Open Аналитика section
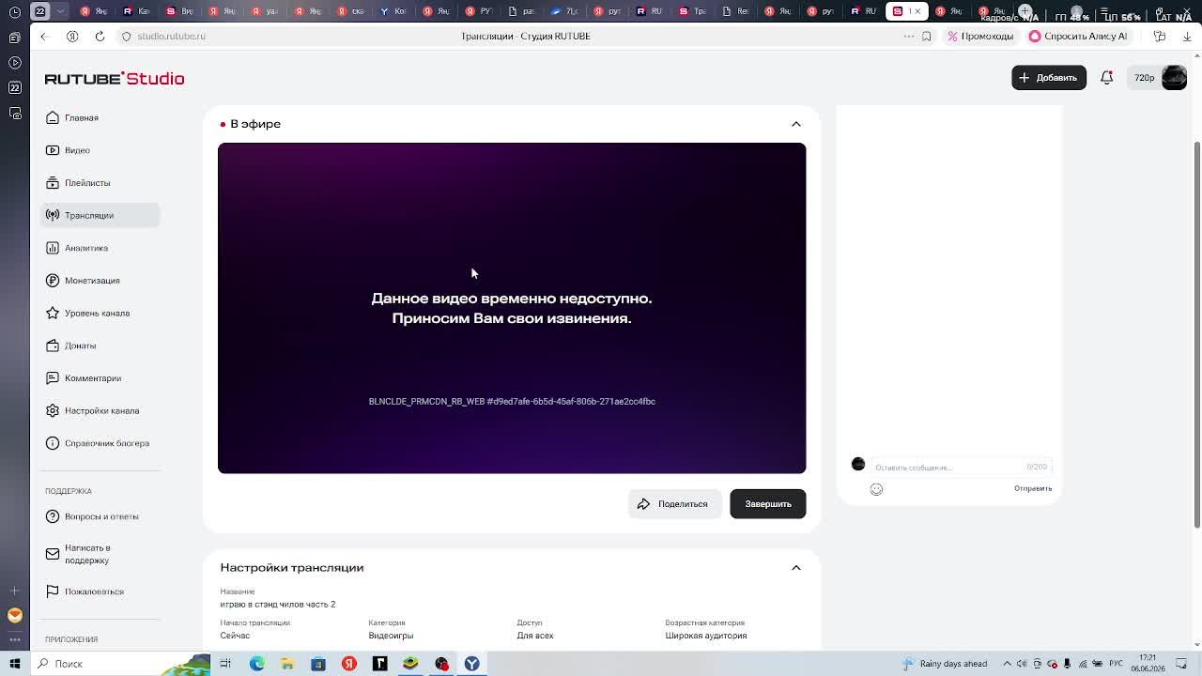 tap(100, 248)
